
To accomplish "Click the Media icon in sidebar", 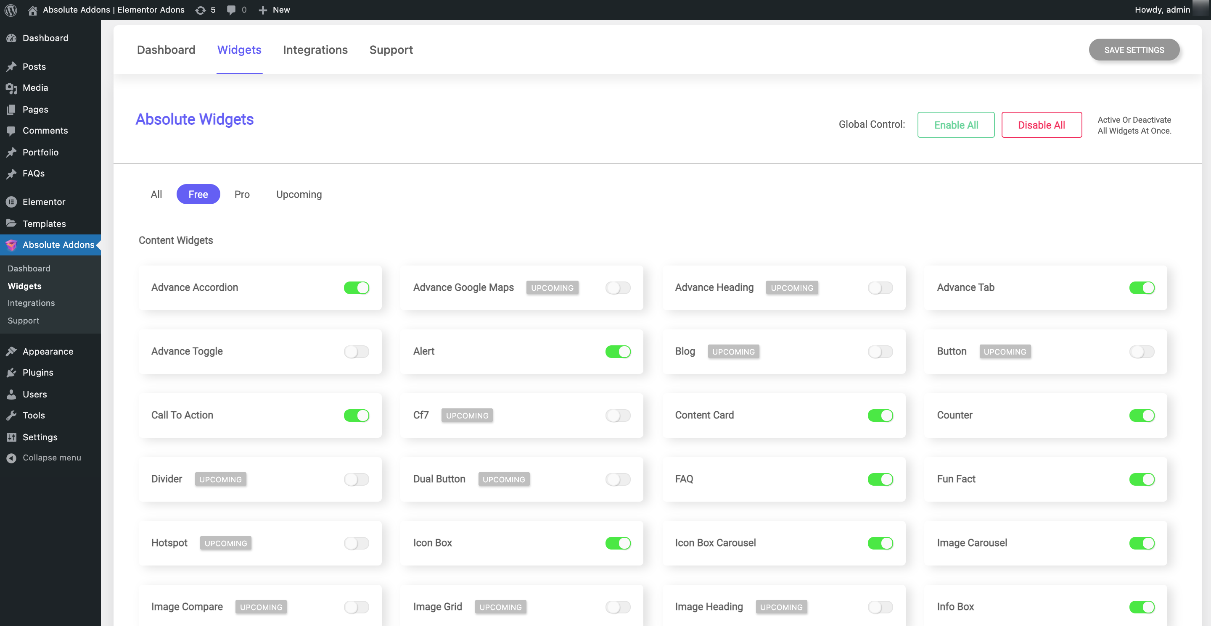I will click(11, 88).
